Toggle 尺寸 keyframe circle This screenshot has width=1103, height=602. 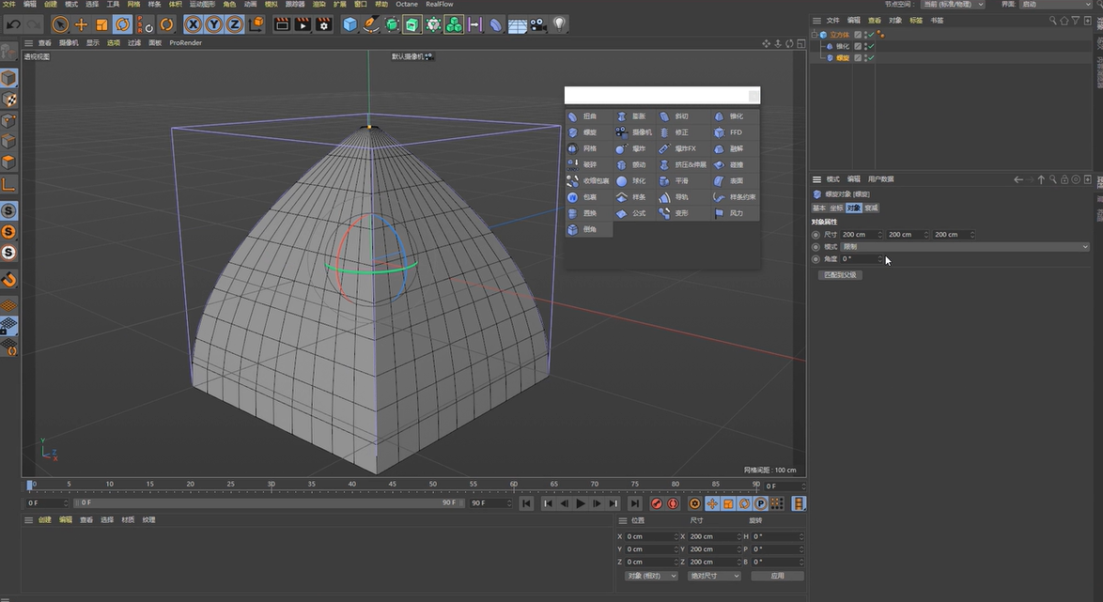(x=816, y=235)
